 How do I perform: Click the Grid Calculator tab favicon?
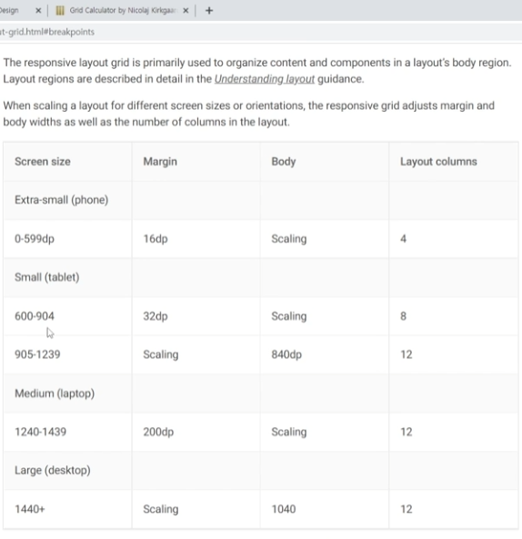[x=60, y=11]
